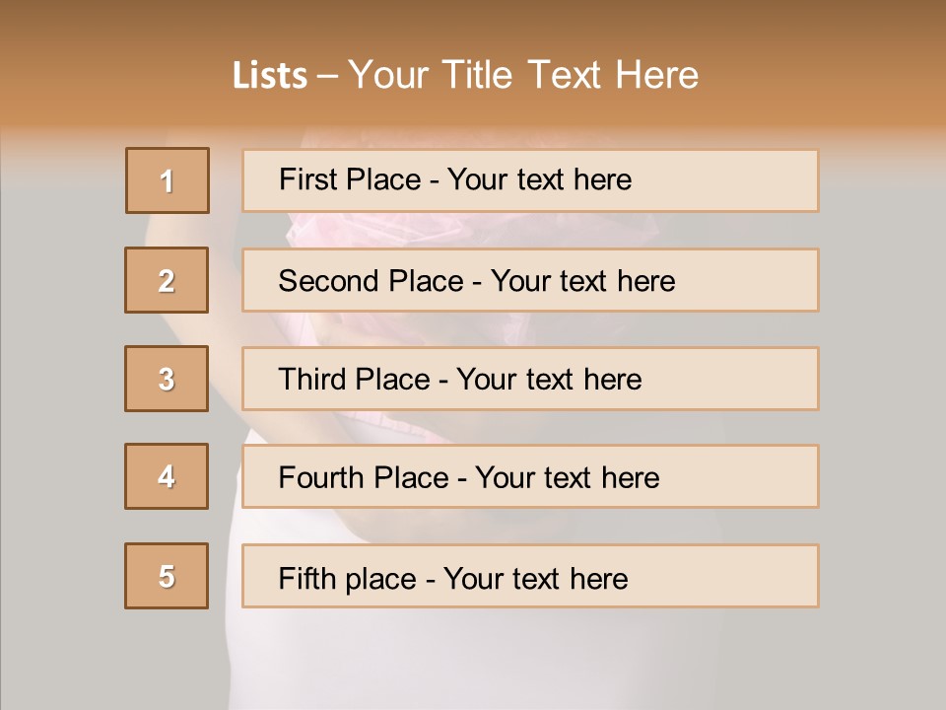Image resolution: width=946 pixels, height=710 pixels.
Task: Click the number 3 box
Action: click(x=167, y=379)
